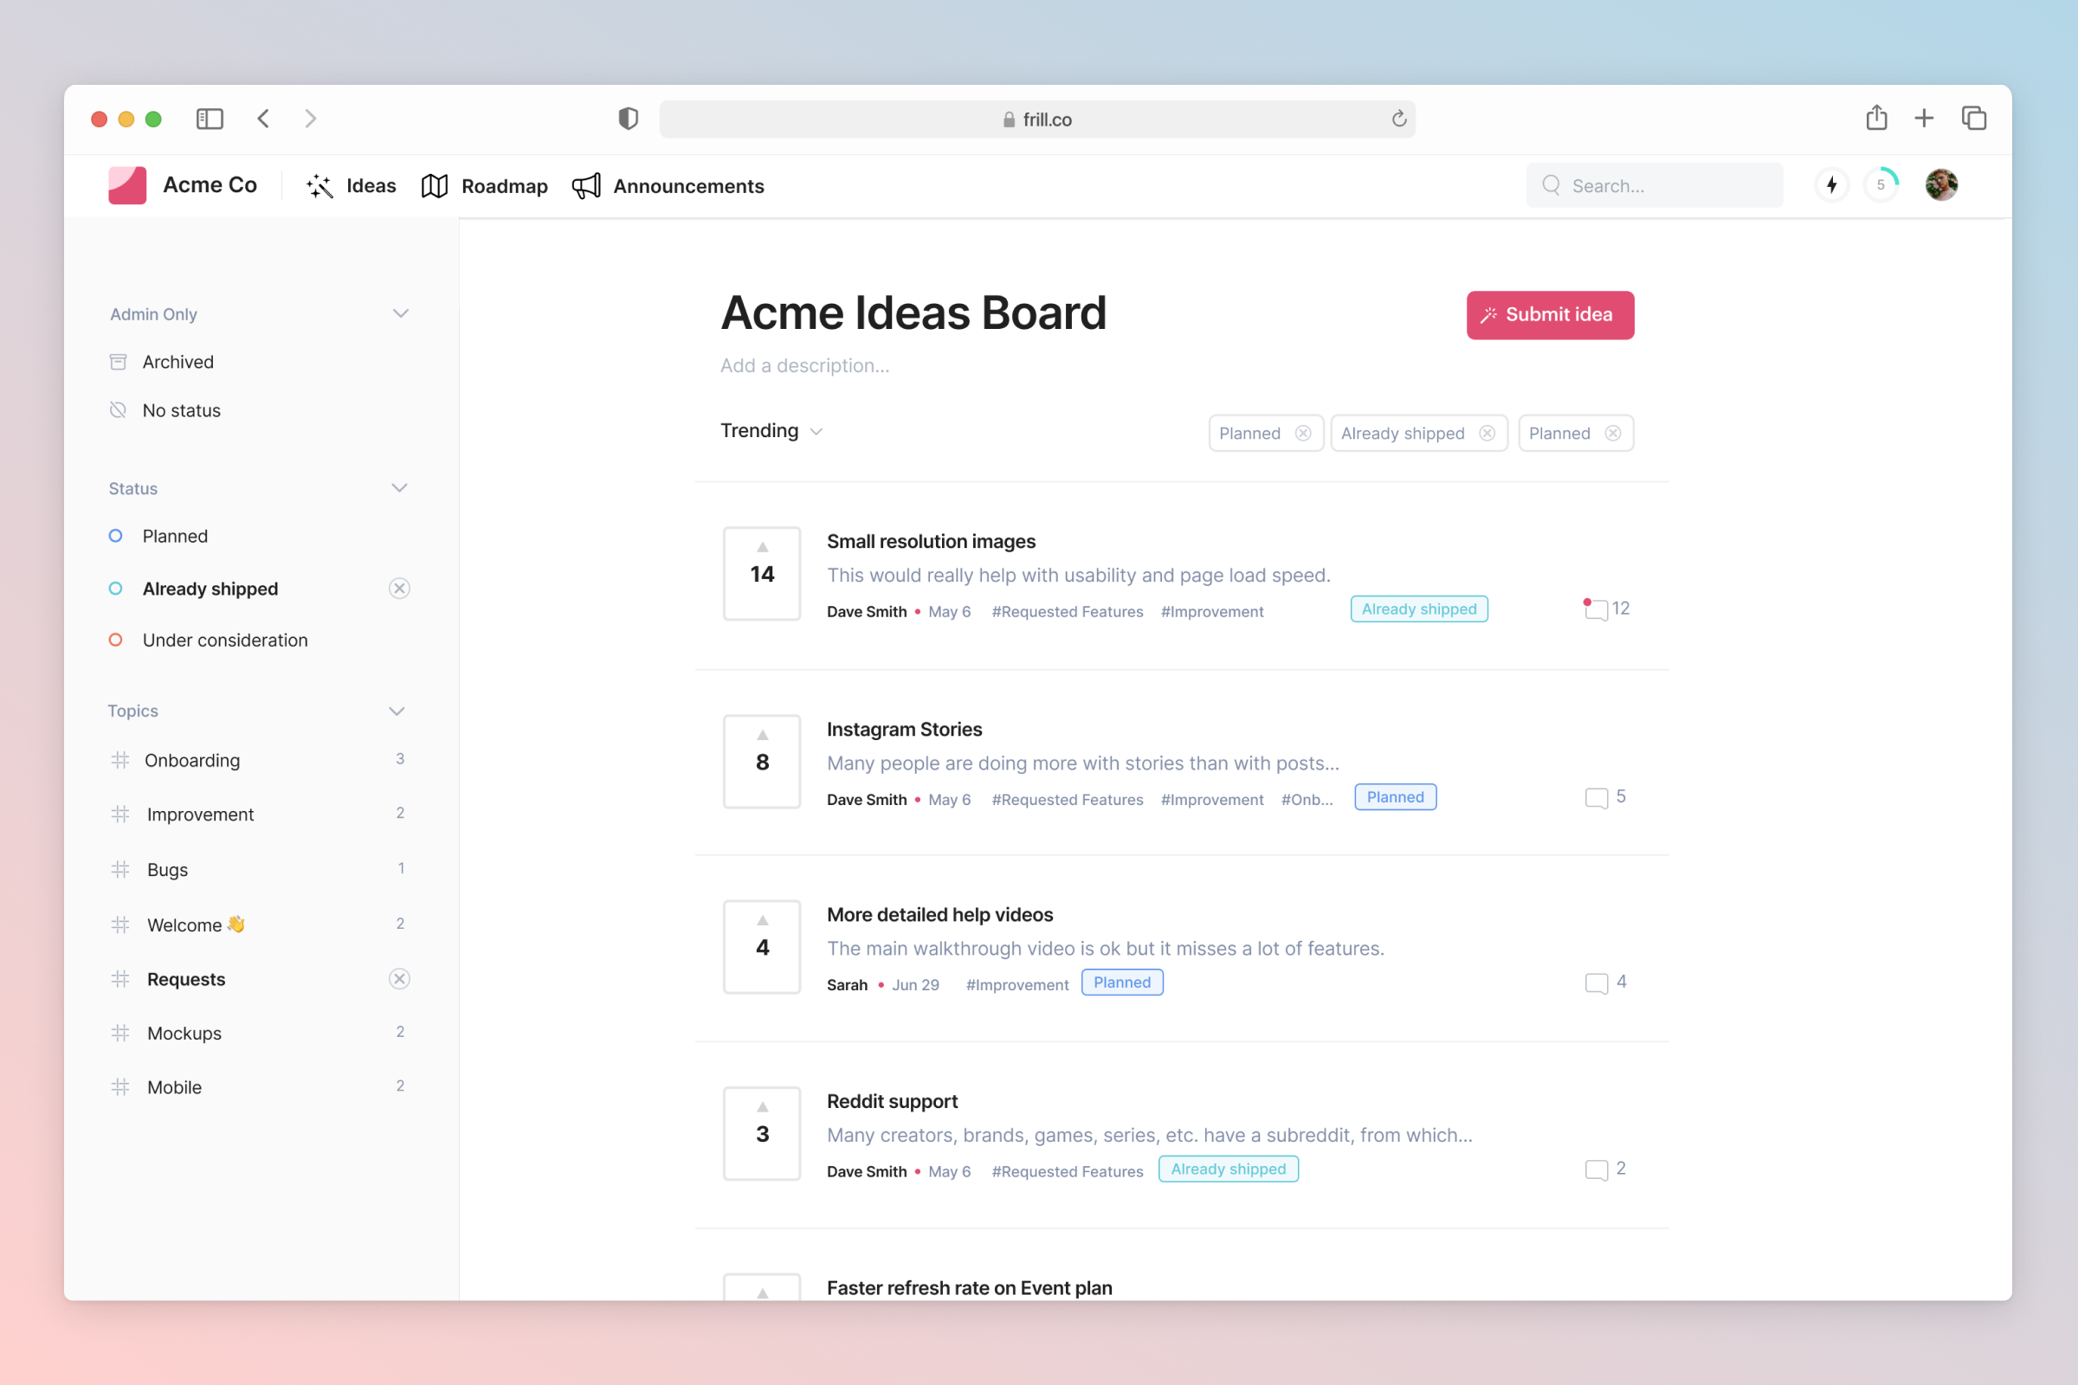Remove the last Planned filter chip
2078x1385 pixels.
tap(1612, 434)
